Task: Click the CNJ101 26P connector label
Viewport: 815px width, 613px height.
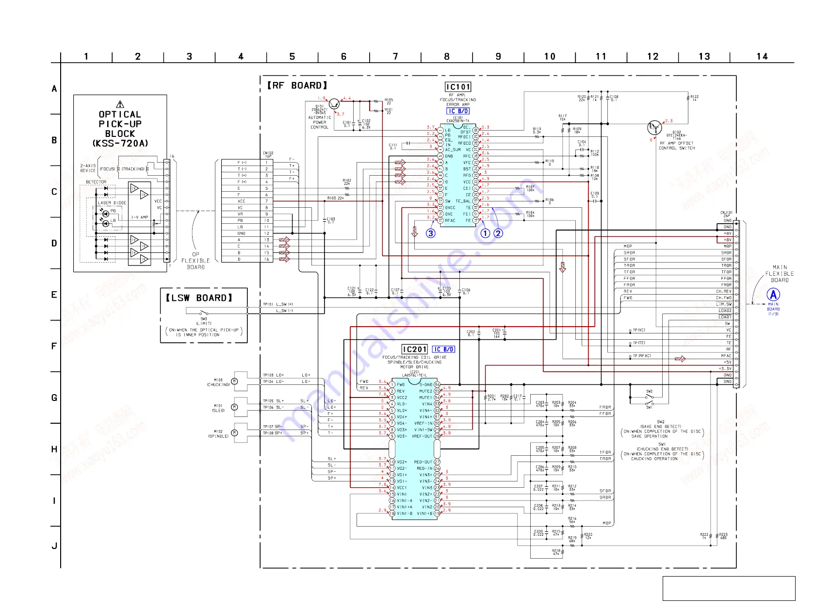Action: point(726,214)
